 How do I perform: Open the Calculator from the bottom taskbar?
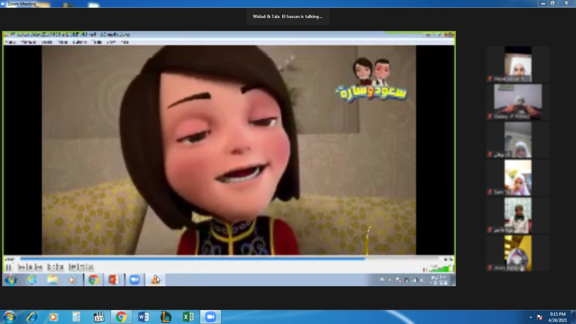[x=76, y=317]
